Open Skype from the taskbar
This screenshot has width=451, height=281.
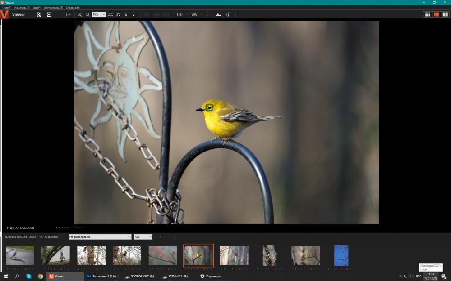coord(29,277)
